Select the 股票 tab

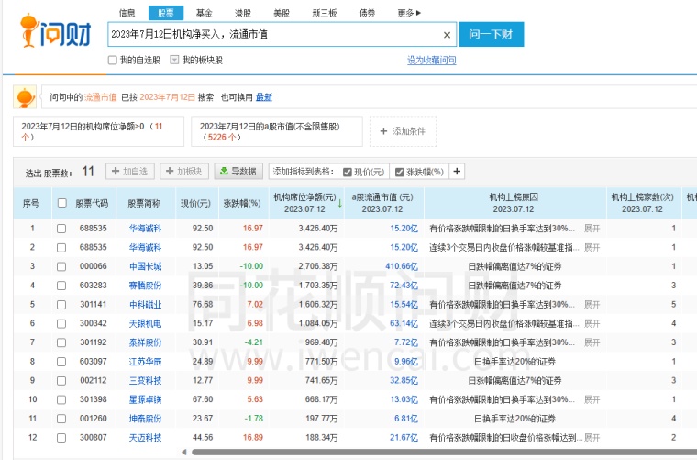pos(166,13)
